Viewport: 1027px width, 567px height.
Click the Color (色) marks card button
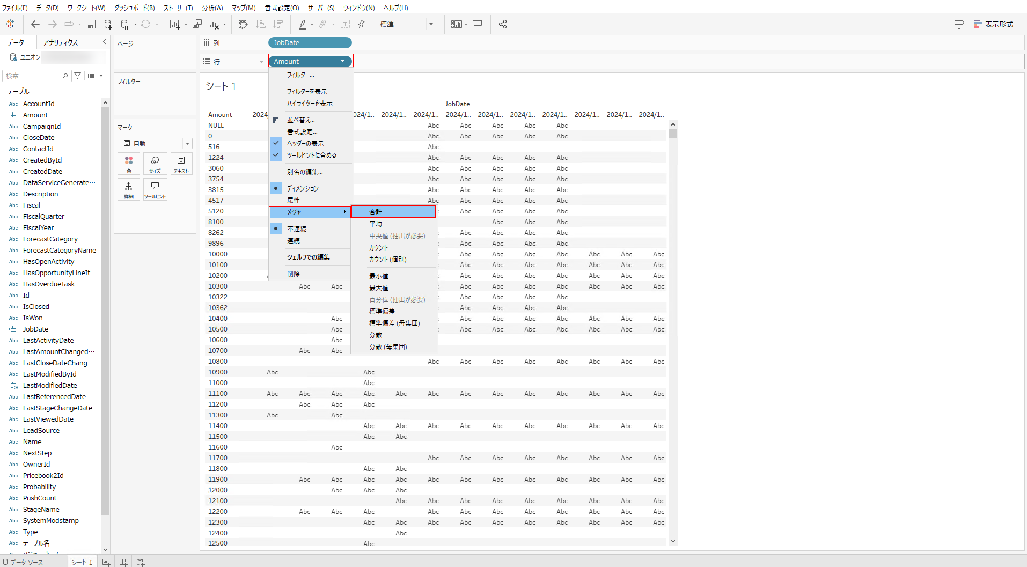point(129,164)
